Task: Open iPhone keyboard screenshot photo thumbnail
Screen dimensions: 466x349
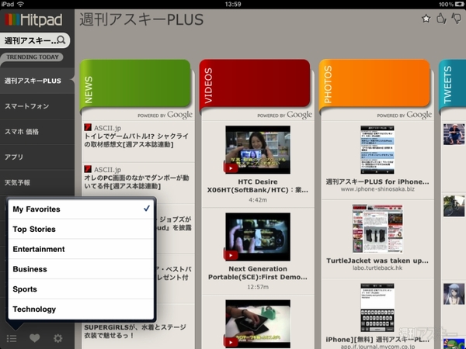Action: (377, 307)
